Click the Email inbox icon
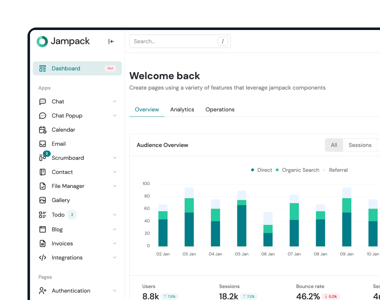 [x=42, y=144]
